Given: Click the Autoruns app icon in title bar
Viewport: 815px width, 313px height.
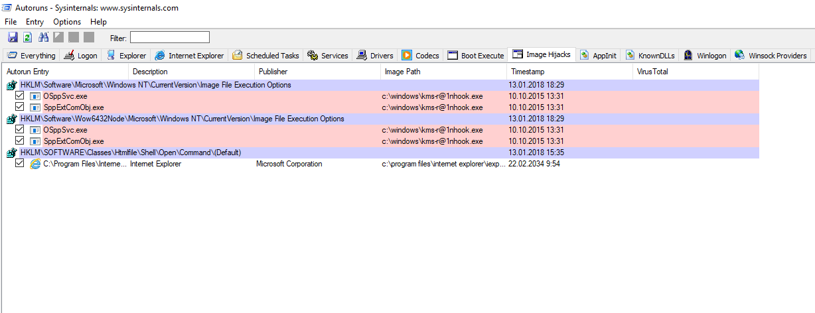Looking at the screenshot, I should (x=7, y=8).
